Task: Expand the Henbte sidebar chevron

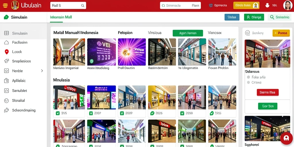Action: point(42,71)
